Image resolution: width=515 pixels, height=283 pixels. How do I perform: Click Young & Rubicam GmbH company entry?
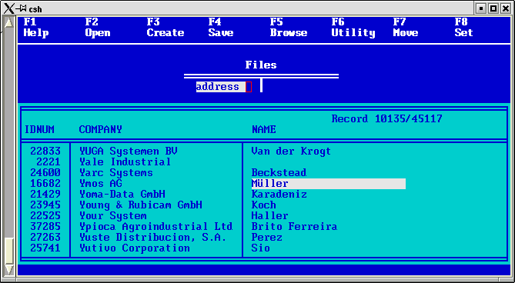pos(141,205)
